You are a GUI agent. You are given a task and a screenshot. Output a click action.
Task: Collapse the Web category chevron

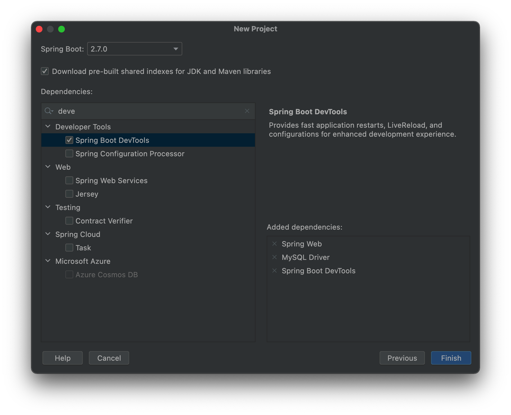(48, 167)
